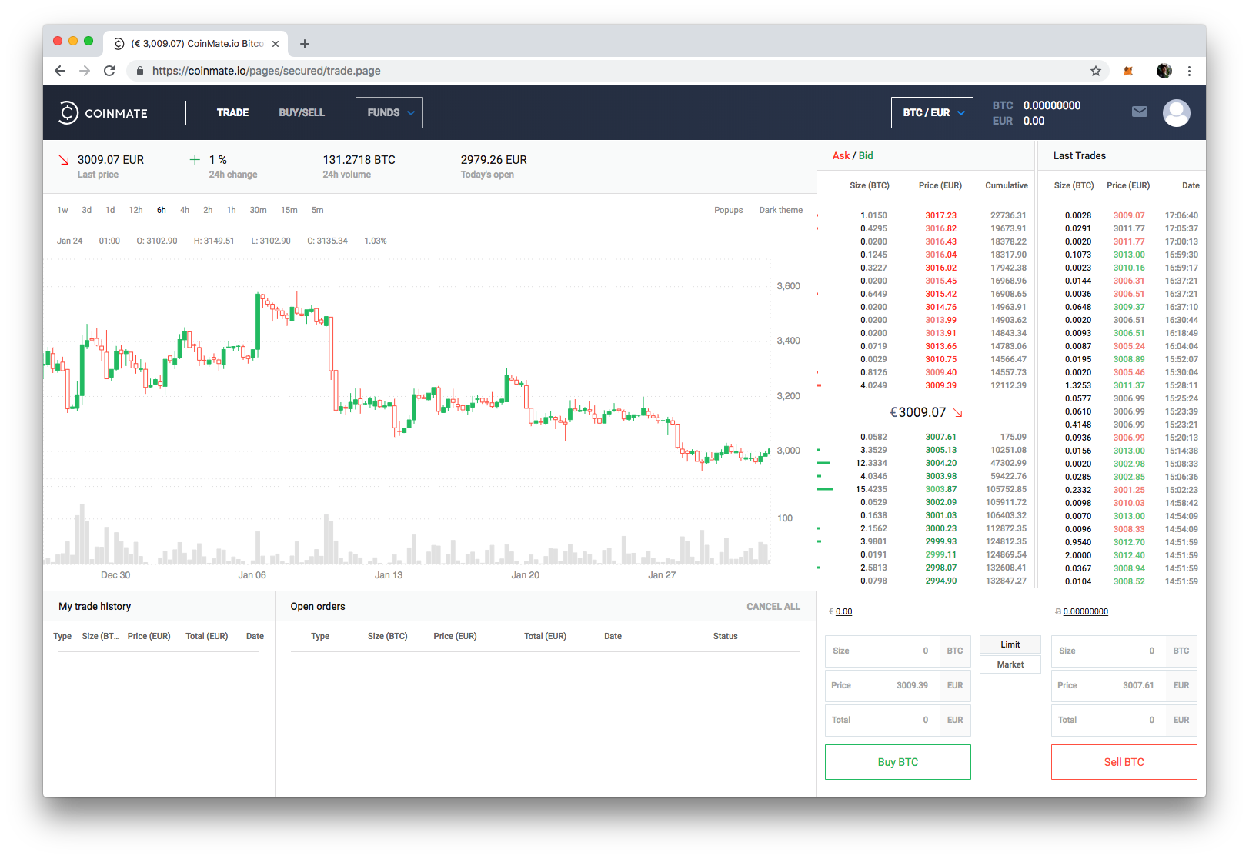
Task: Open a new browser tab
Action: [x=305, y=44]
